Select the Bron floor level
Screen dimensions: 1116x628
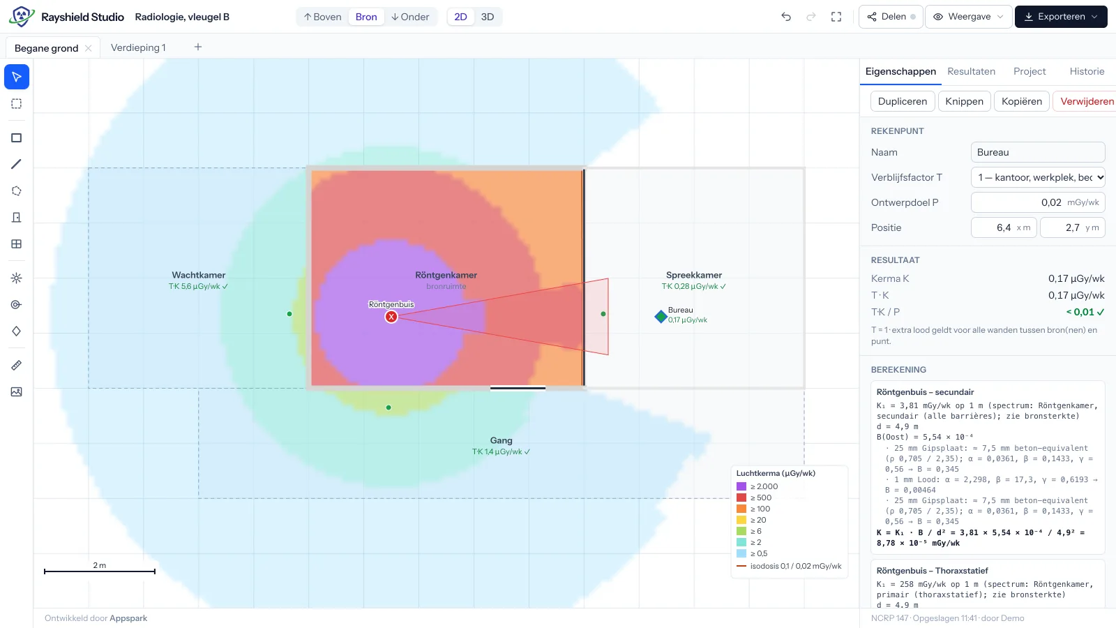pos(366,17)
